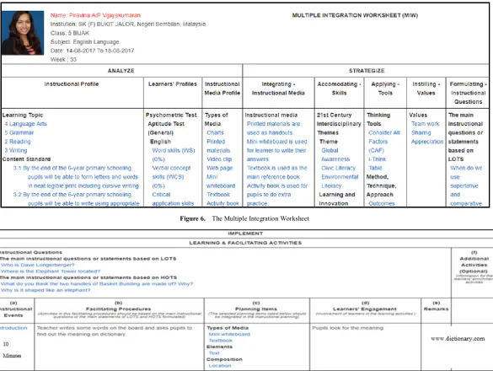
Task: Click the 'Instilling - Values' column header
Action: (x=426, y=89)
